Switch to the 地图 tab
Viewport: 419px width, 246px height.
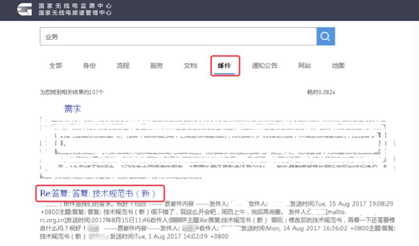click(x=338, y=66)
